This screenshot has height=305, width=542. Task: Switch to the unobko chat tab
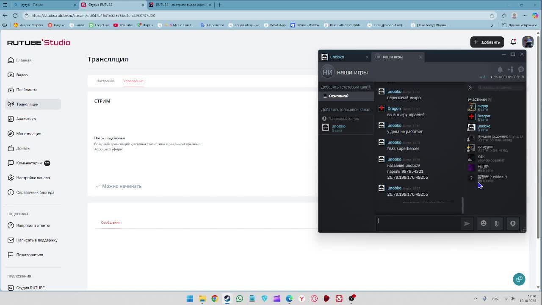pos(337,57)
